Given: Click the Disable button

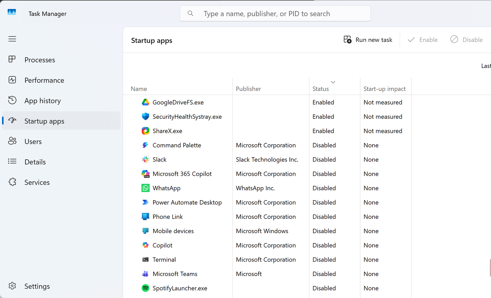Looking at the screenshot, I should [x=466, y=40].
